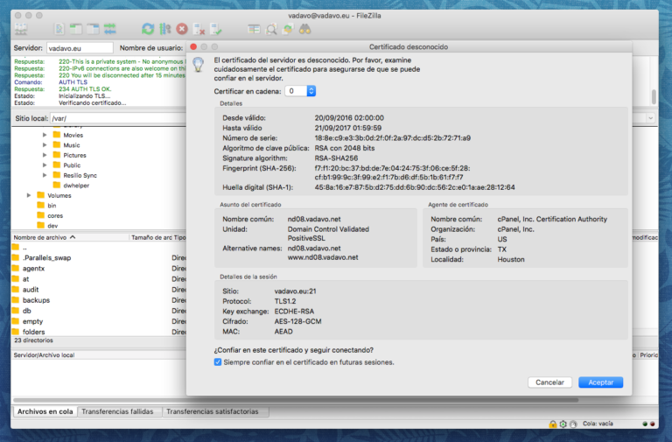This screenshot has width=672, height=442.
Task: Close the Certificado desconocido dialog
Action: (193, 46)
